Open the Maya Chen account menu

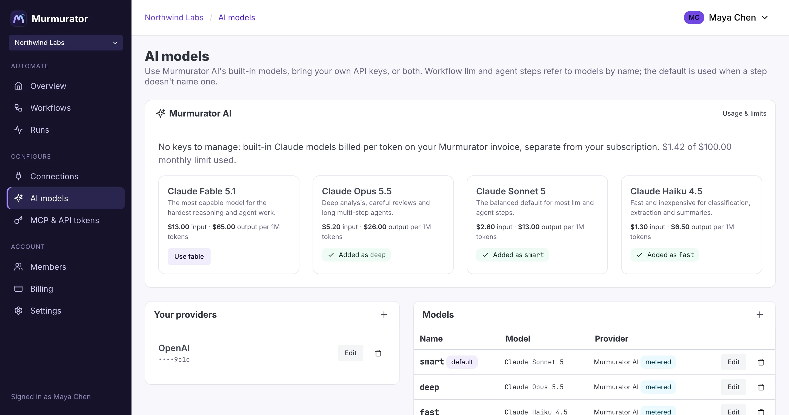coord(726,18)
